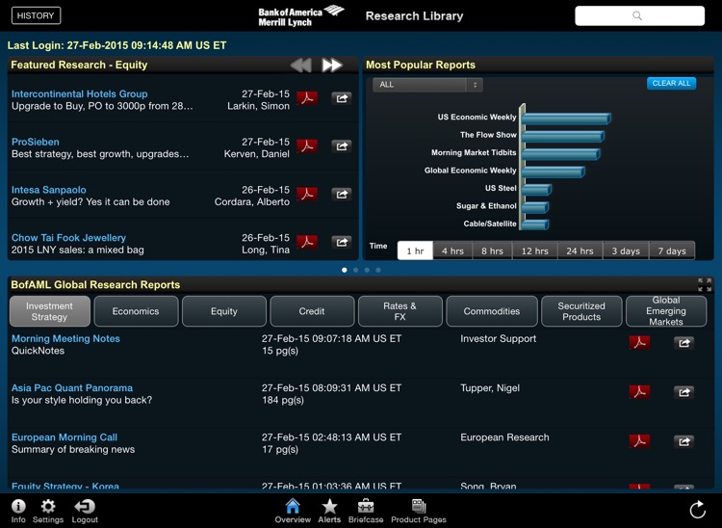Log out using the Logout icon
722x528 pixels.
click(x=85, y=511)
